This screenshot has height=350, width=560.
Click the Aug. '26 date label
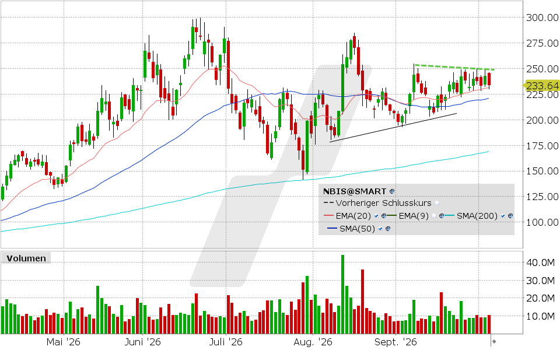click(x=313, y=342)
